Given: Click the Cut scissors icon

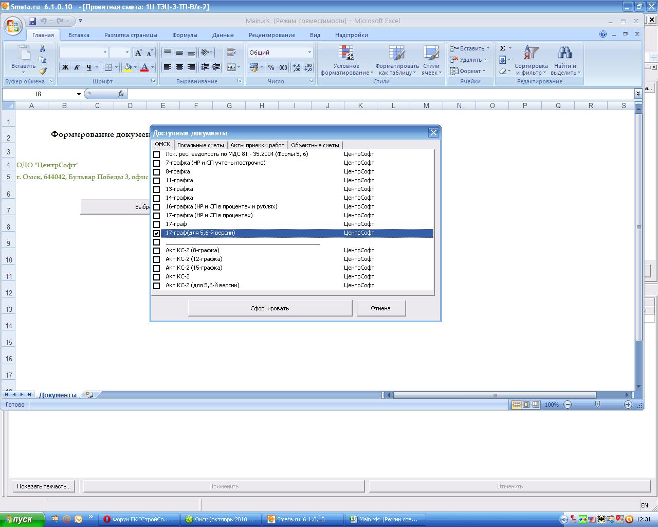Looking at the screenshot, I should pos(43,48).
